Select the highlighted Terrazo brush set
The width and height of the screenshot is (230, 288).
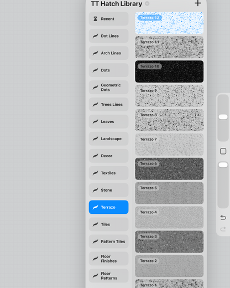(x=108, y=207)
